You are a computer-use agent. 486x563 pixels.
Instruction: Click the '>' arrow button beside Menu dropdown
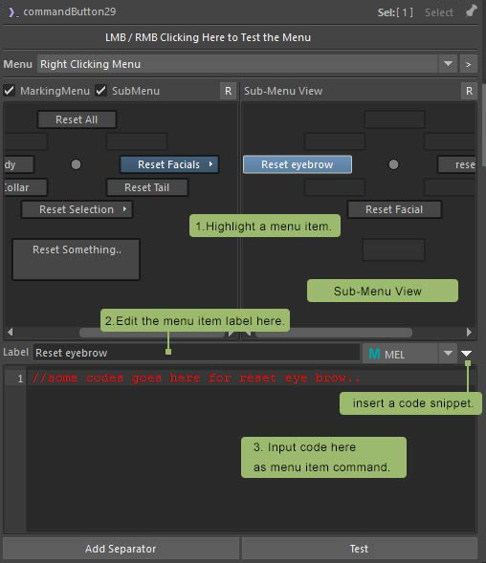coord(469,64)
